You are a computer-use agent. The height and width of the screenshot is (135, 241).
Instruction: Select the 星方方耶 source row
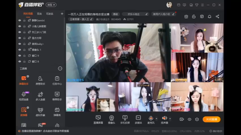pos(40,38)
